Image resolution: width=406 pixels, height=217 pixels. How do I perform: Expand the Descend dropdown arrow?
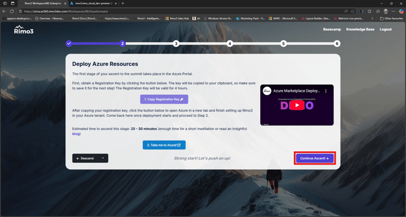[x=103, y=158]
